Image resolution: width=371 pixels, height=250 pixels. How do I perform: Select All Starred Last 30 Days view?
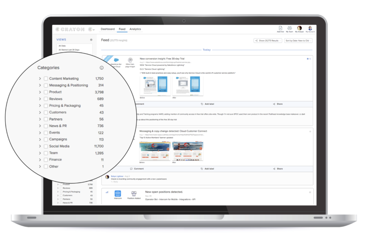click(69, 50)
